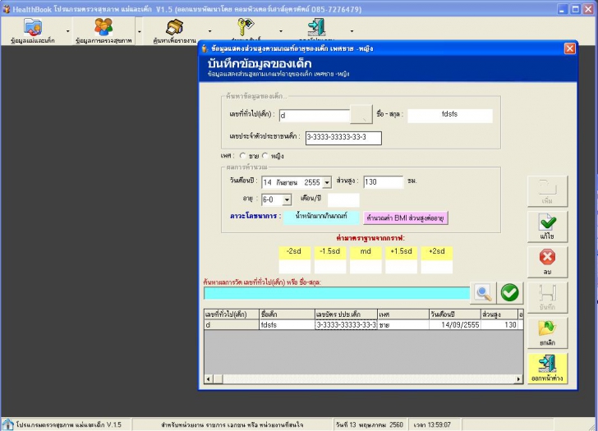Open the date picker dropdown
The image size is (598, 431).
coord(326,182)
